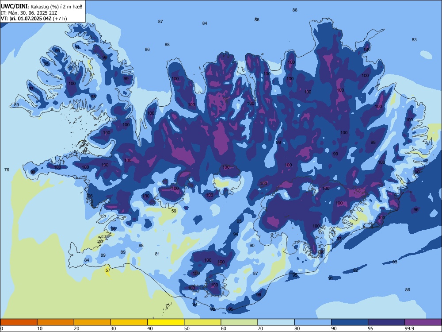The height and width of the screenshot is (332, 442).
Task: Click the humidity value 59 on the map
Action: coord(174,211)
